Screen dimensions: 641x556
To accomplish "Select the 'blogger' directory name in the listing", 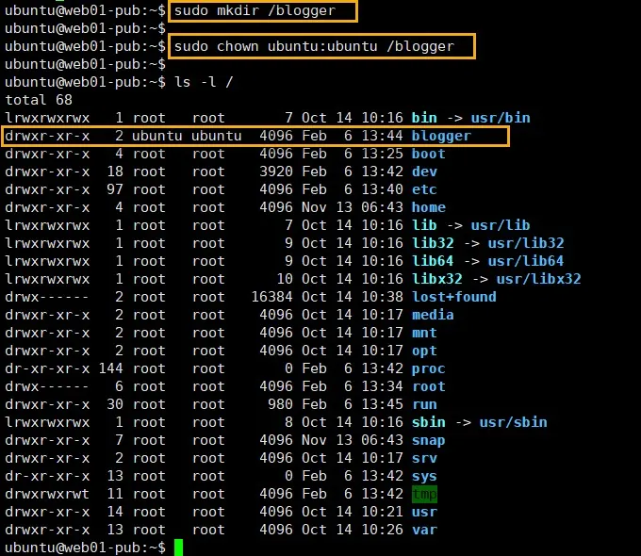I will coord(441,136).
